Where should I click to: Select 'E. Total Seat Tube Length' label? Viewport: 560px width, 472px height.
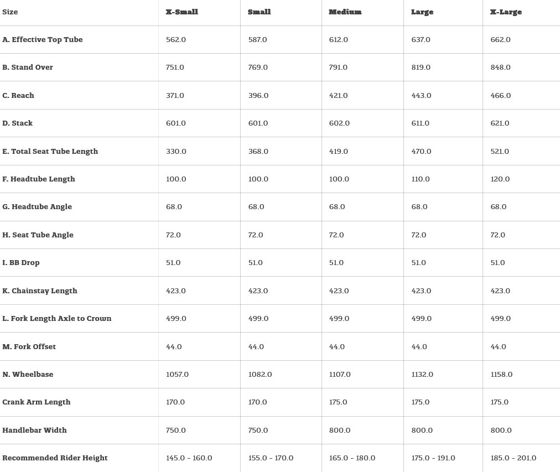(x=50, y=152)
